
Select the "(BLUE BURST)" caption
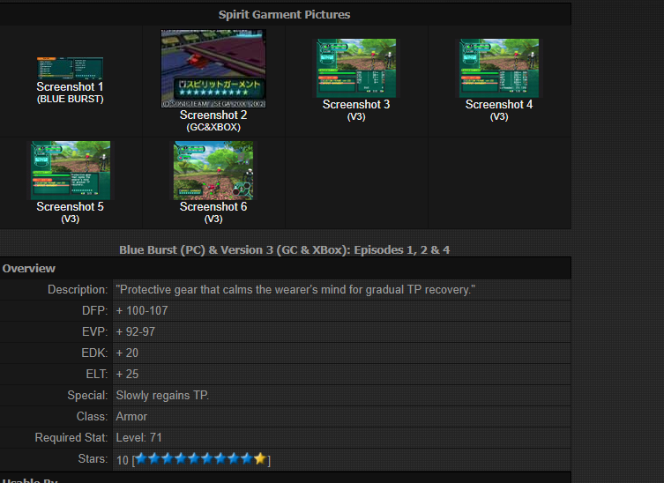(70, 99)
